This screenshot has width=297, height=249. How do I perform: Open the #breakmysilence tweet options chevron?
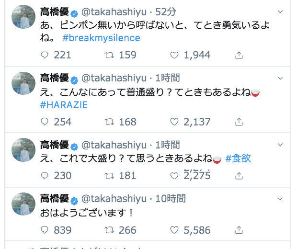click(279, 11)
